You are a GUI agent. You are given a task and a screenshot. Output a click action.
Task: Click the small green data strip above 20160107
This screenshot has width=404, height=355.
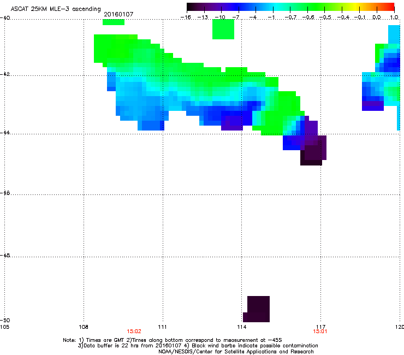coord(114,22)
